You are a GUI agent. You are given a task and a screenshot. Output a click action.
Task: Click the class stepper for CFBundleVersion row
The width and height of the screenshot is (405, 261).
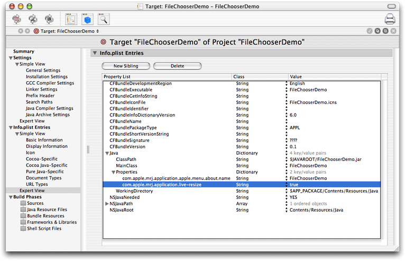tap(286, 147)
